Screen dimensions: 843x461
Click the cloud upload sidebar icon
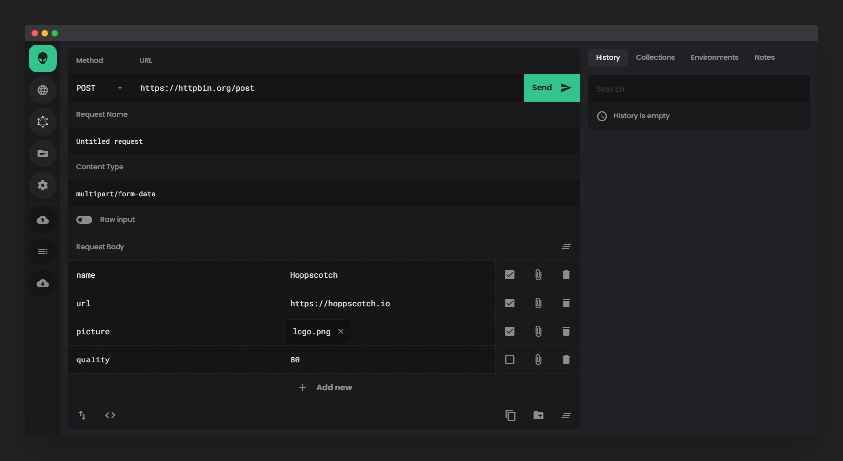pyautogui.click(x=43, y=220)
